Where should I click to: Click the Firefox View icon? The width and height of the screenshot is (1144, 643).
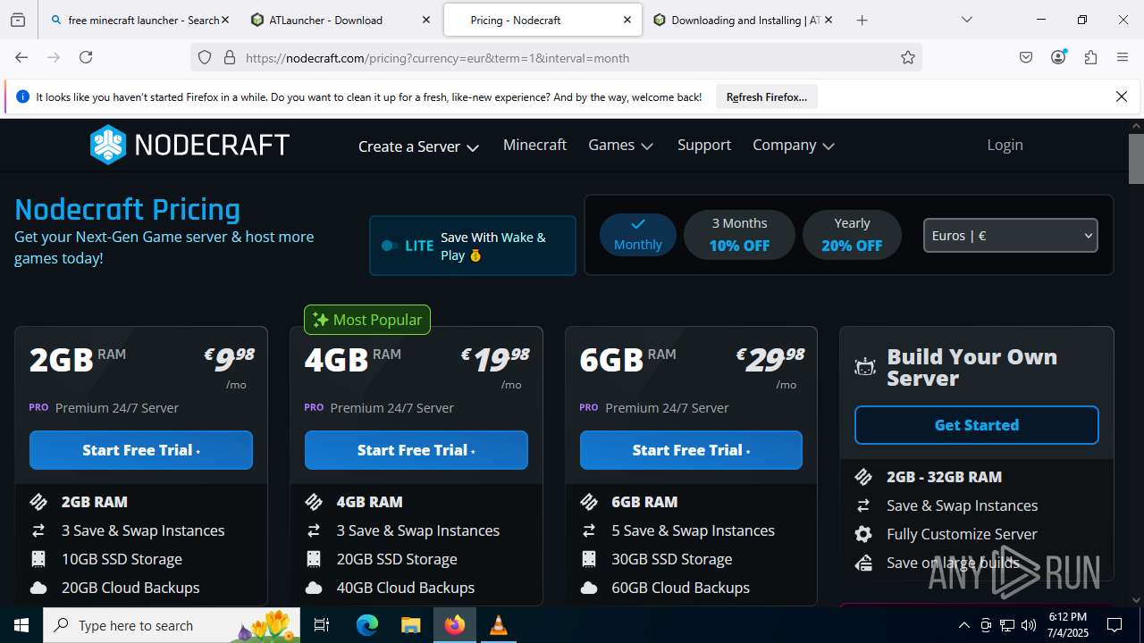18,20
